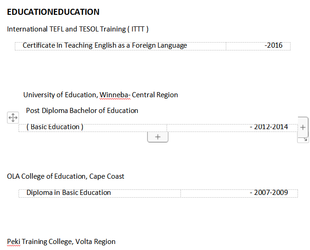Image resolution: width=310 pixels, height=250 pixels.
Task: Click the underlined word Peki
Action: (x=13, y=242)
